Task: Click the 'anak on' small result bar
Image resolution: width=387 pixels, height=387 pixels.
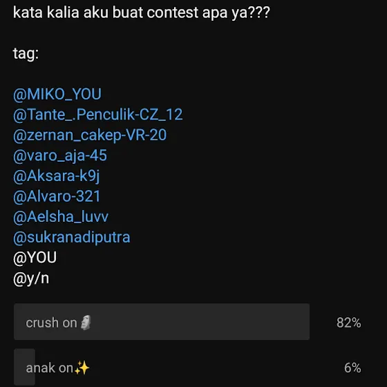Action: [24, 367]
